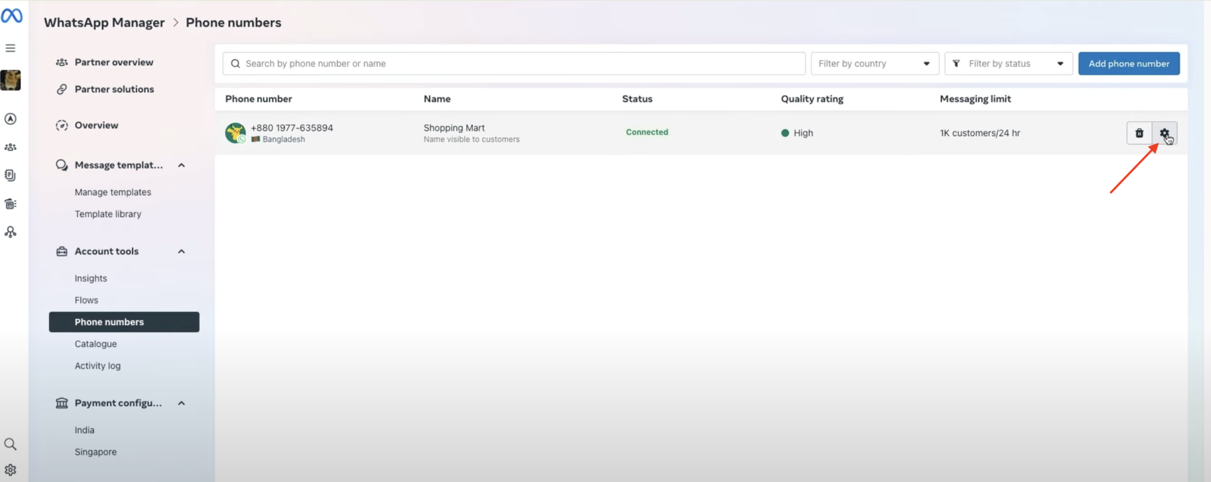
Task: Click the Name column header
Action: coord(437,99)
